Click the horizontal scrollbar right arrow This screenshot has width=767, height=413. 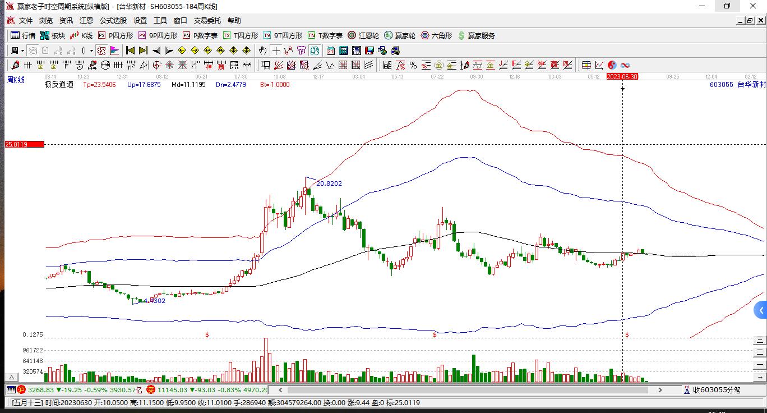[660, 389]
